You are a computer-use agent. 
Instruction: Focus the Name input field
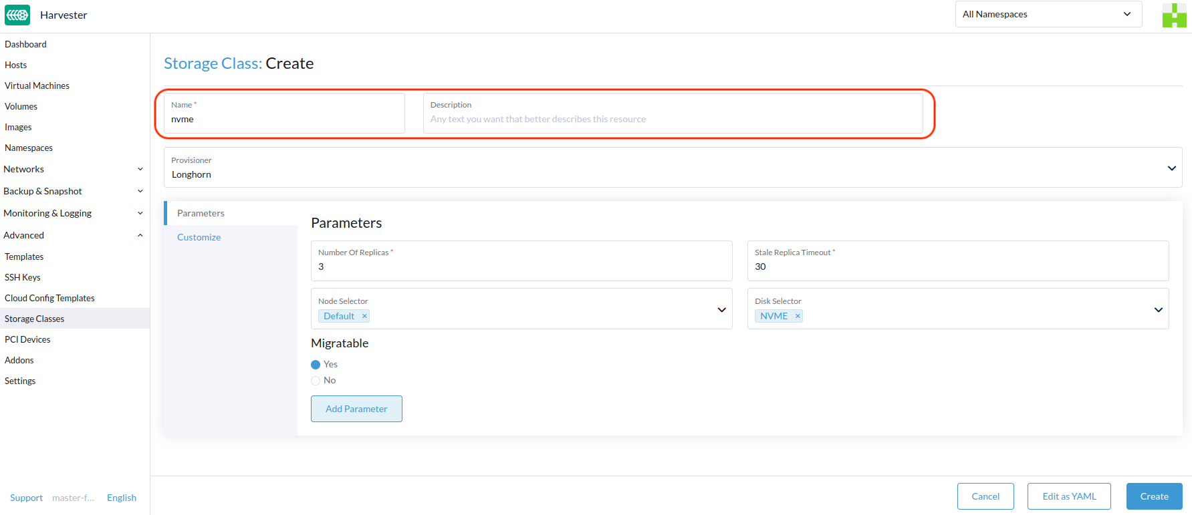[284, 113]
